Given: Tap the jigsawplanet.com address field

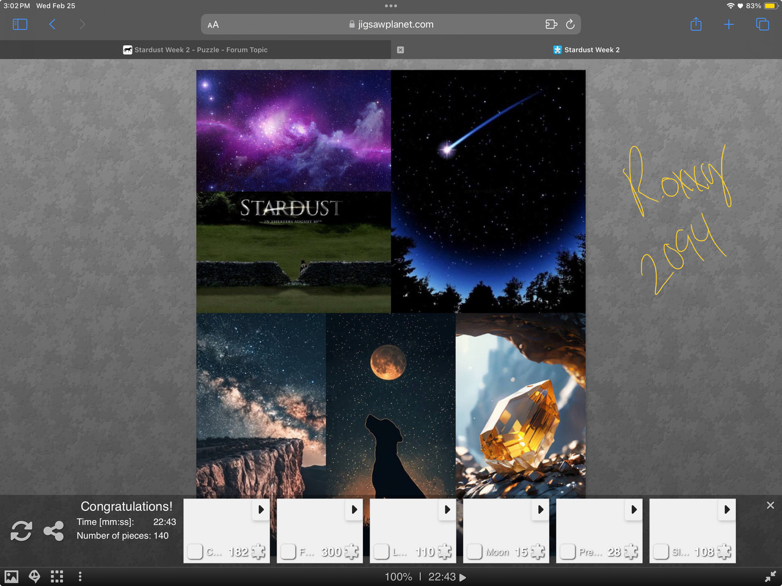Looking at the screenshot, I should (391, 24).
